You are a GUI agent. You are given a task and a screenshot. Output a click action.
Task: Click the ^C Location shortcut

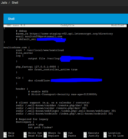(x=112, y=133)
